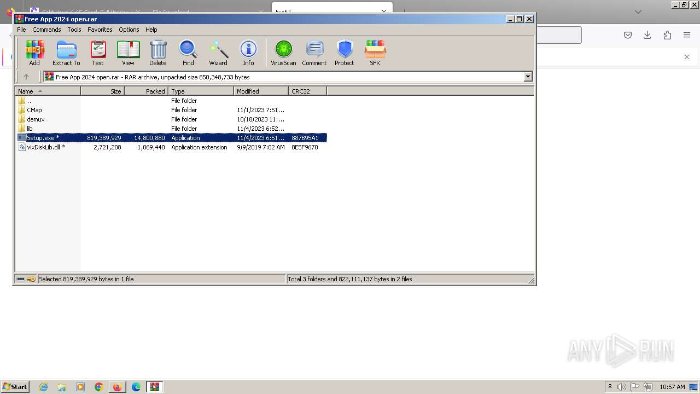Screen dimensions: 700x394
Task: Sort by the Modified column header
Action: coord(261,91)
